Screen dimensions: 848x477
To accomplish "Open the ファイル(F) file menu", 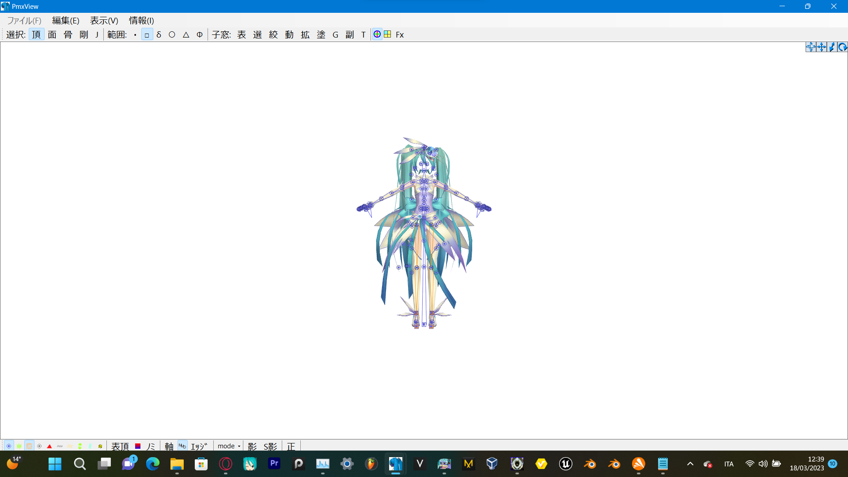I will (24, 20).
